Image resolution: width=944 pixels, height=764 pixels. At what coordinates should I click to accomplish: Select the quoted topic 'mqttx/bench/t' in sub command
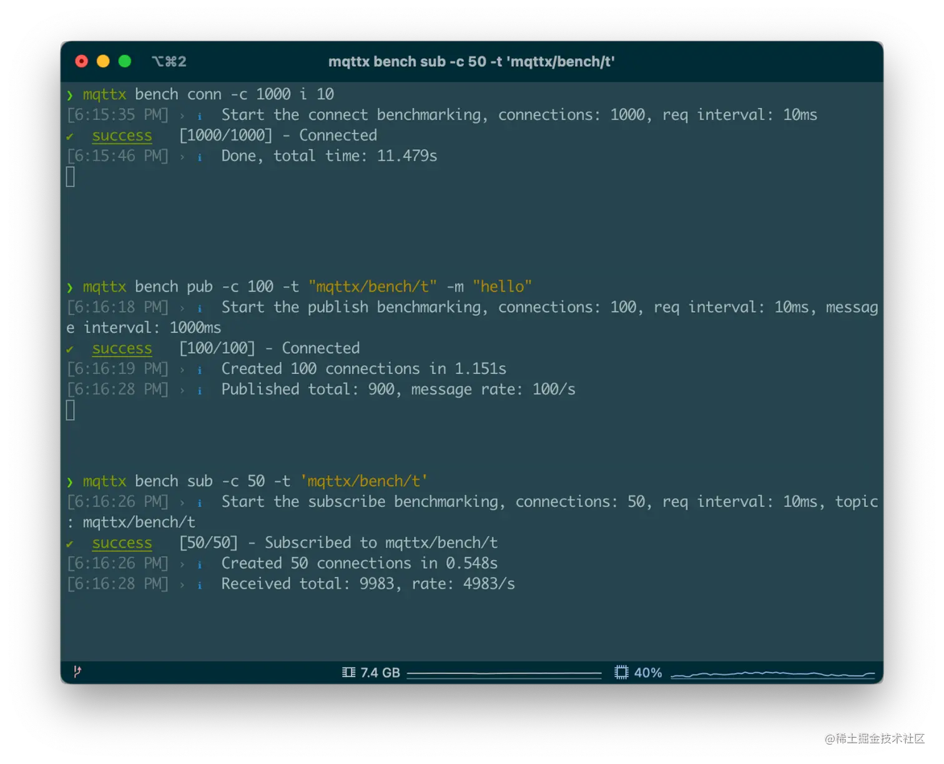[364, 481]
